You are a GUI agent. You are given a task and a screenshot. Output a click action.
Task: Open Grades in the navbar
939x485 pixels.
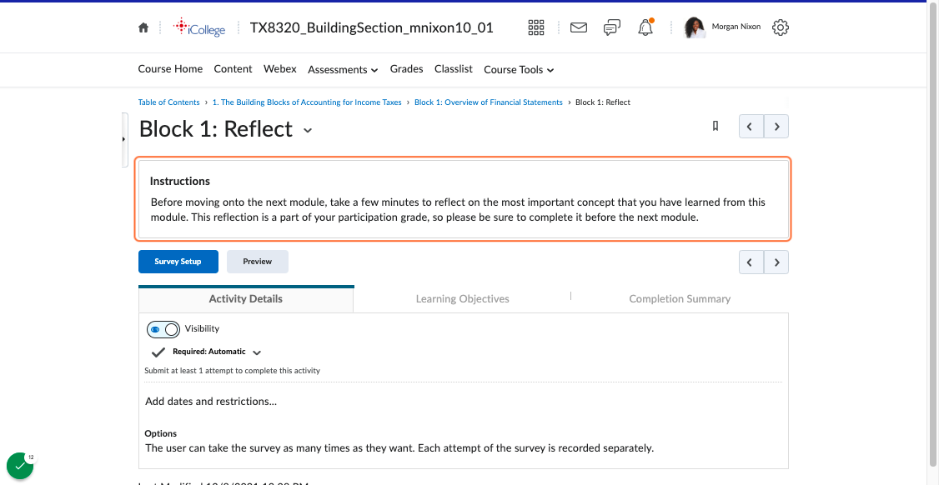pyautogui.click(x=407, y=69)
